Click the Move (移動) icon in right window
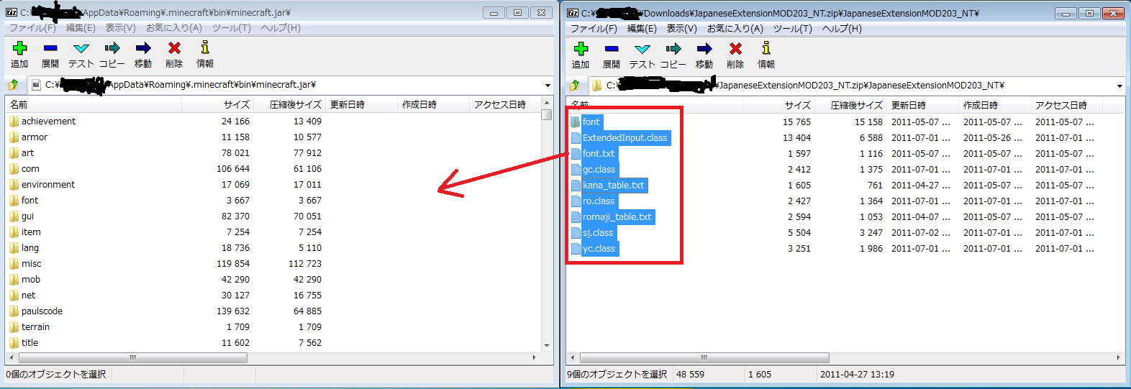The height and width of the screenshot is (389, 1131). point(704,50)
